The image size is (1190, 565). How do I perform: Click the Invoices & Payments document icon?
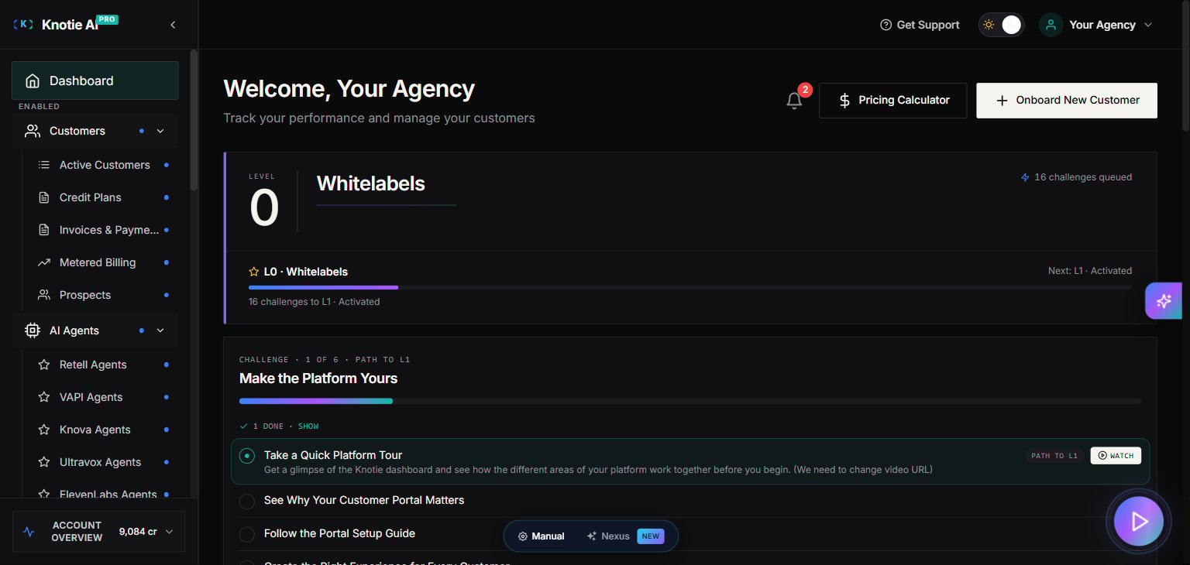(x=44, y=230)
